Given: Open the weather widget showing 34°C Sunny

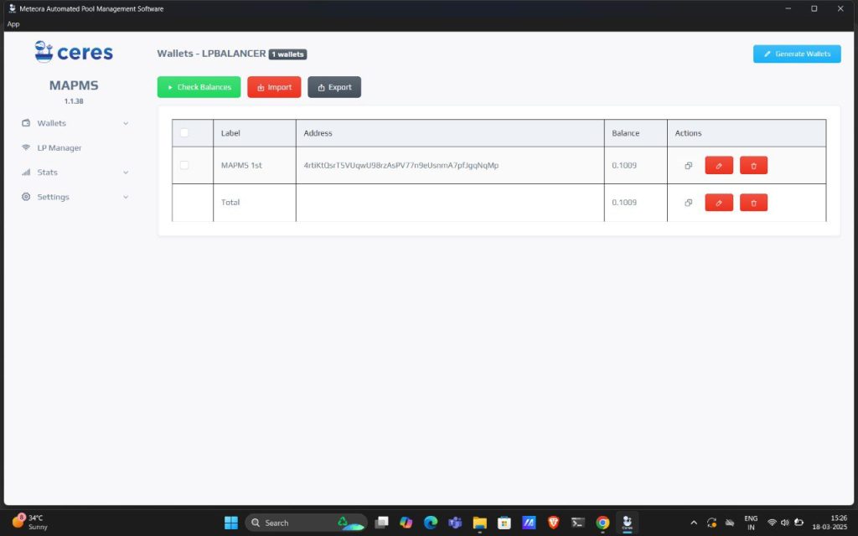Looking at the screenshot, I should (30, 523).
